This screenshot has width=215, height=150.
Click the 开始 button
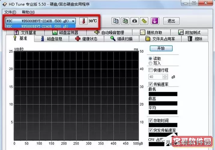pyautogui.click(x=161, y=48)
